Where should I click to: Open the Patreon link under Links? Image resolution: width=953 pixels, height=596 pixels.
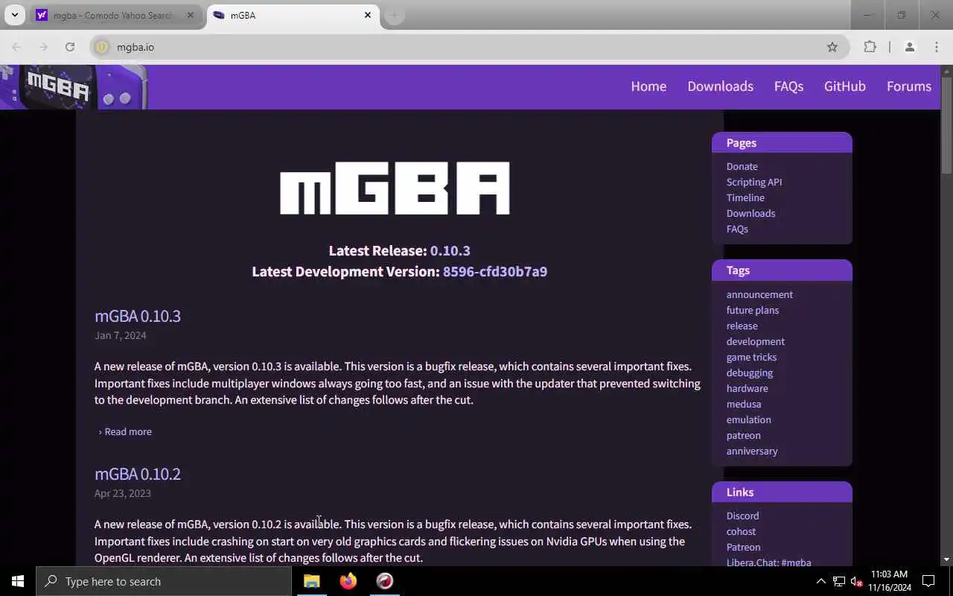click(x=743, y=547)
